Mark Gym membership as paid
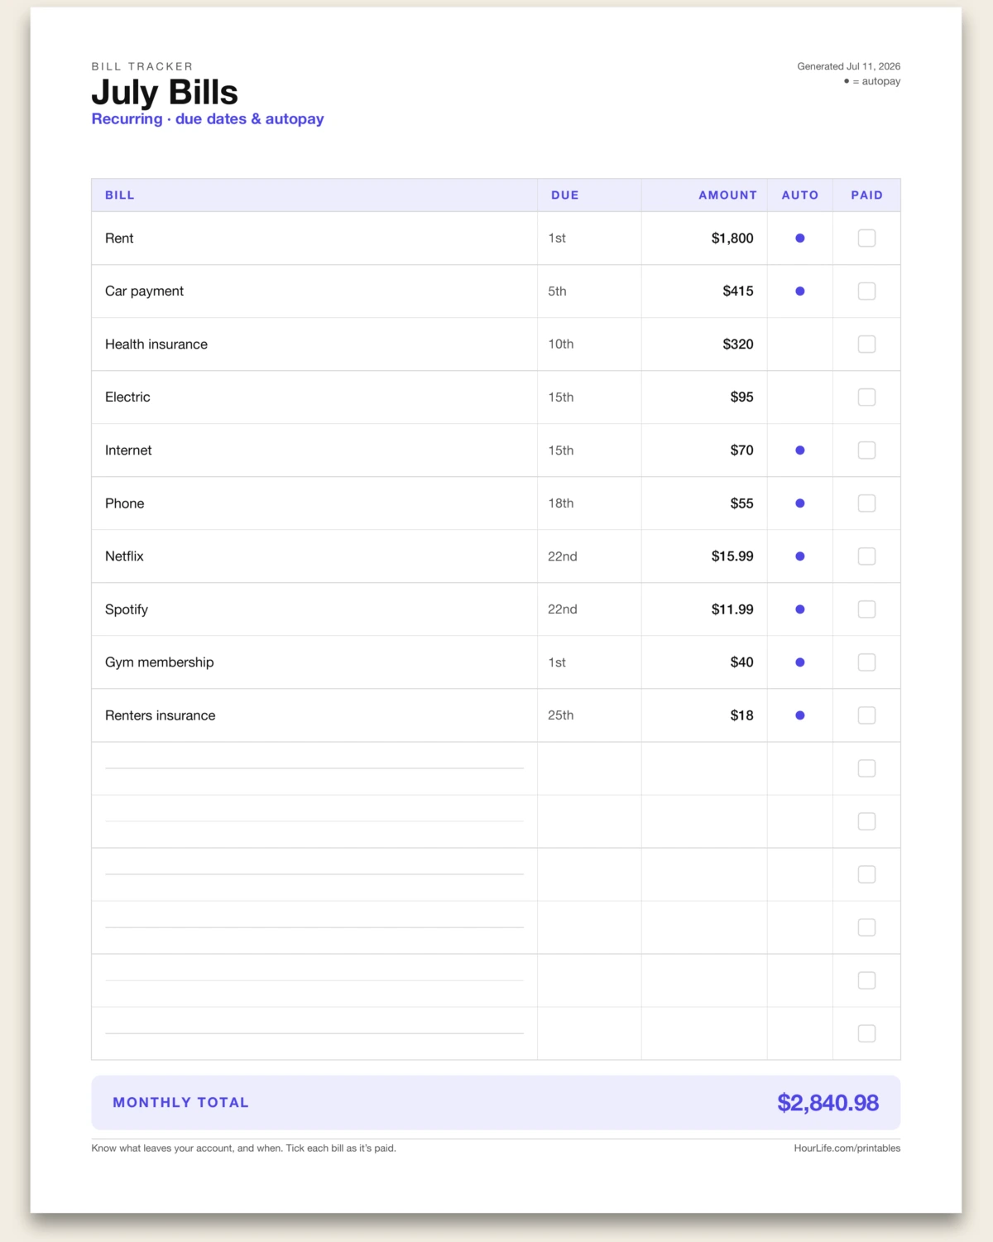The height and width of the screenshot is (1242, 993). click(866, 662)
